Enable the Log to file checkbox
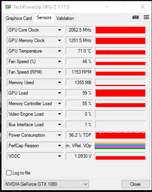Viewport: 152px width, 192px height. [9, 173]
